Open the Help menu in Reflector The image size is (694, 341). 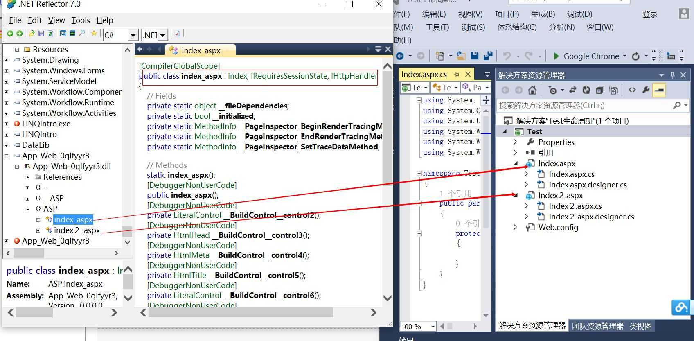coord(105,20)
